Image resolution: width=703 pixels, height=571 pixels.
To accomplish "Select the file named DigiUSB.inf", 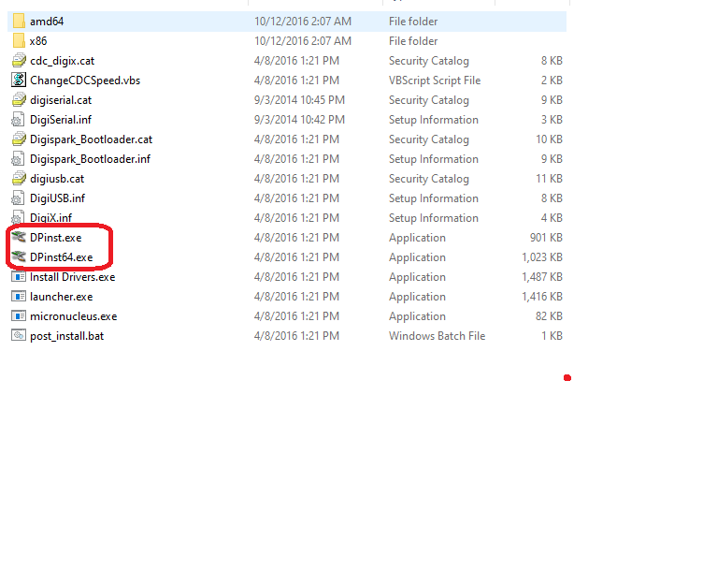I will [57, 198].
